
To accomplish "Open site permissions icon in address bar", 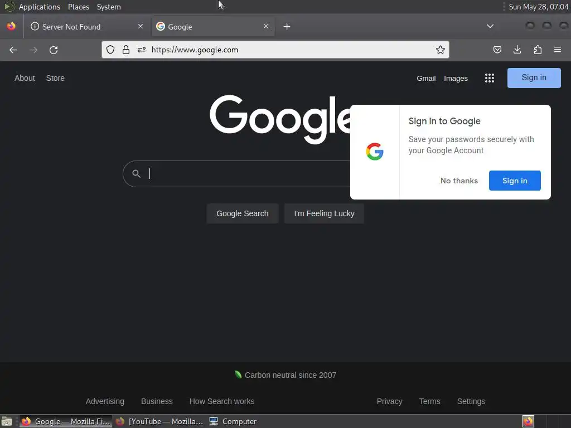I will point(142,50).
